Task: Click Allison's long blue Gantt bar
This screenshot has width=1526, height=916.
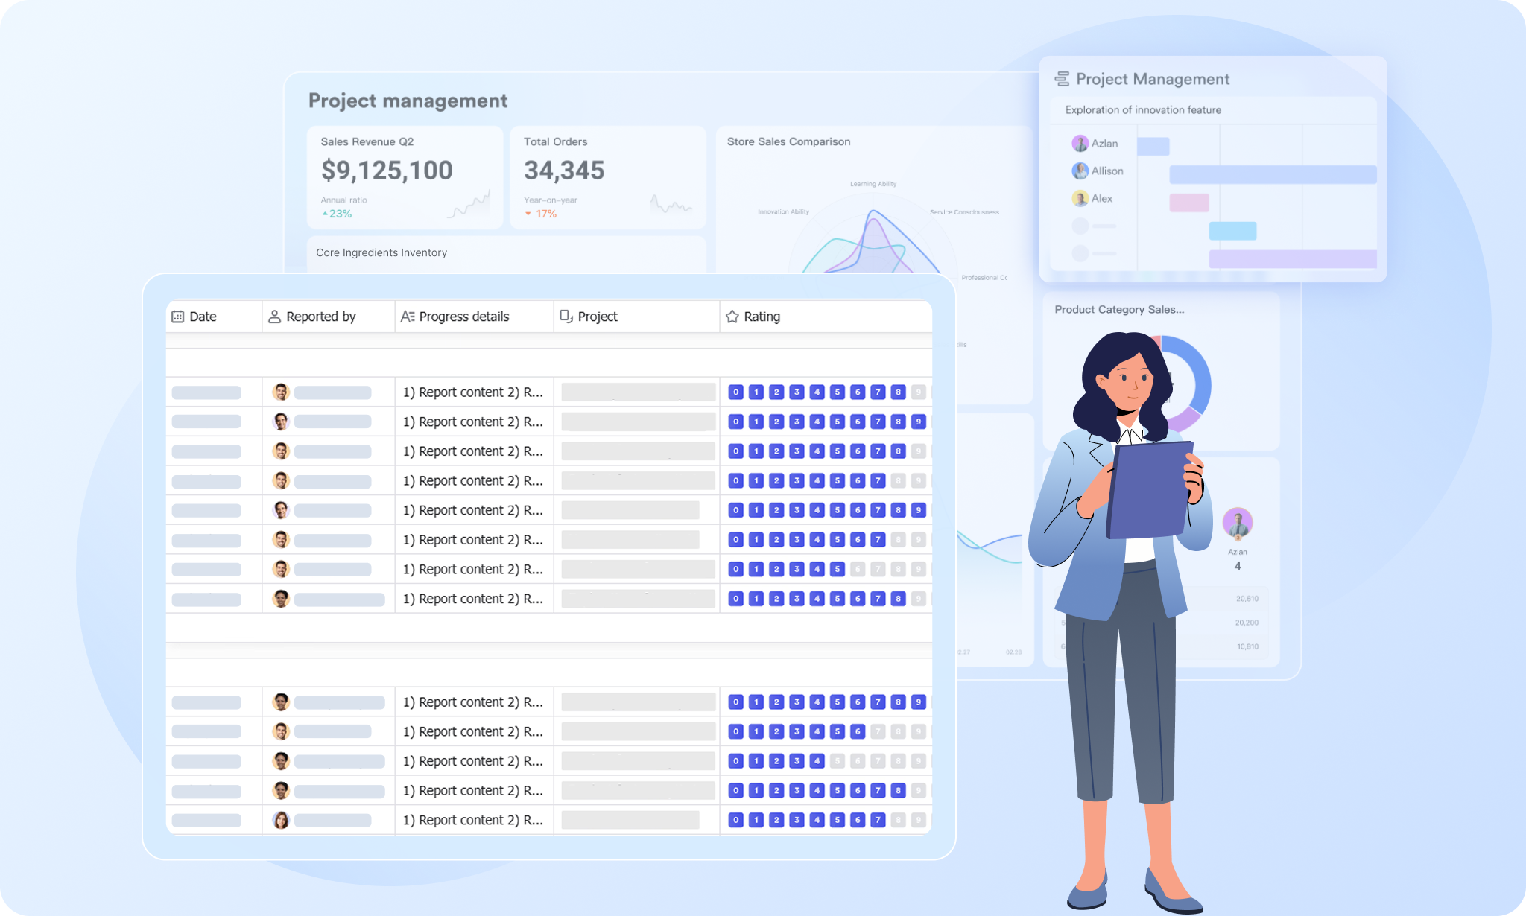Action: tap(1273, 174)
